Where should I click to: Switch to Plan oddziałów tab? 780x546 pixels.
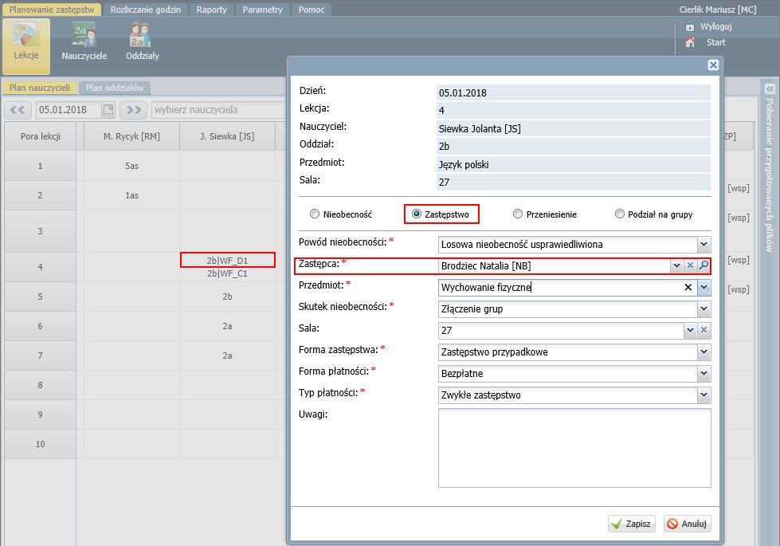click(115, 88)
